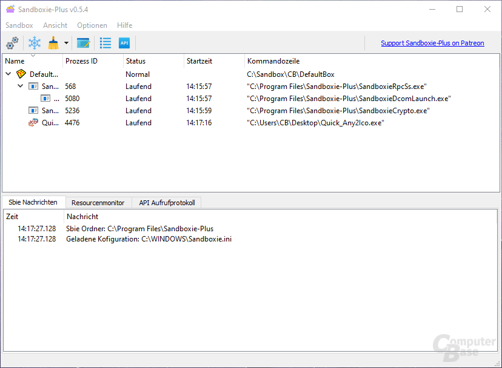The height and width of the screenshot is (368, 502).
Task: Click the Quick_Any2Ico.exe command line
Action: pyautogui.click(x=315, y=123)
